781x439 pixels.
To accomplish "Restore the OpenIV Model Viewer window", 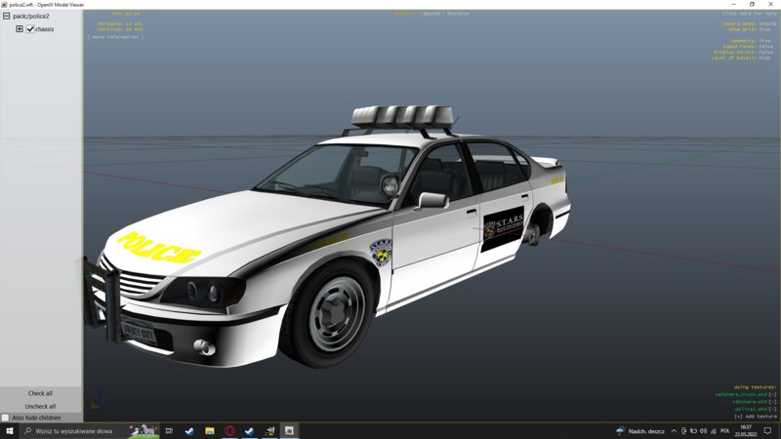I will [x=752, y=5].
